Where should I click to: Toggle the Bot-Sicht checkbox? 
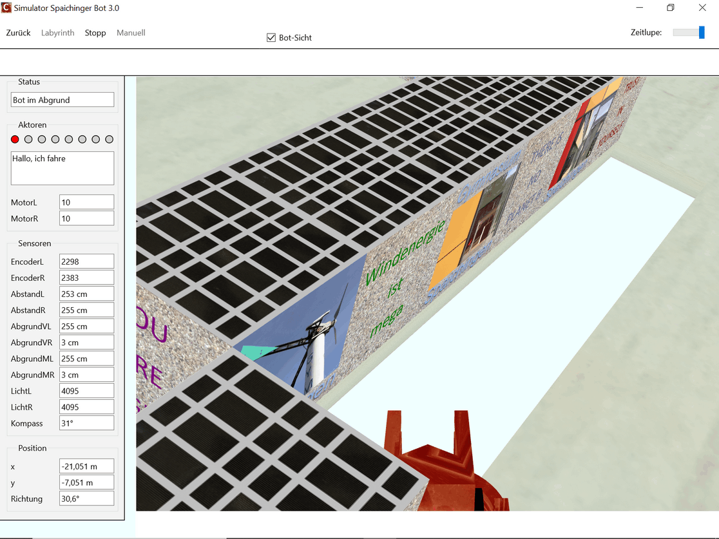coord(271,37)
